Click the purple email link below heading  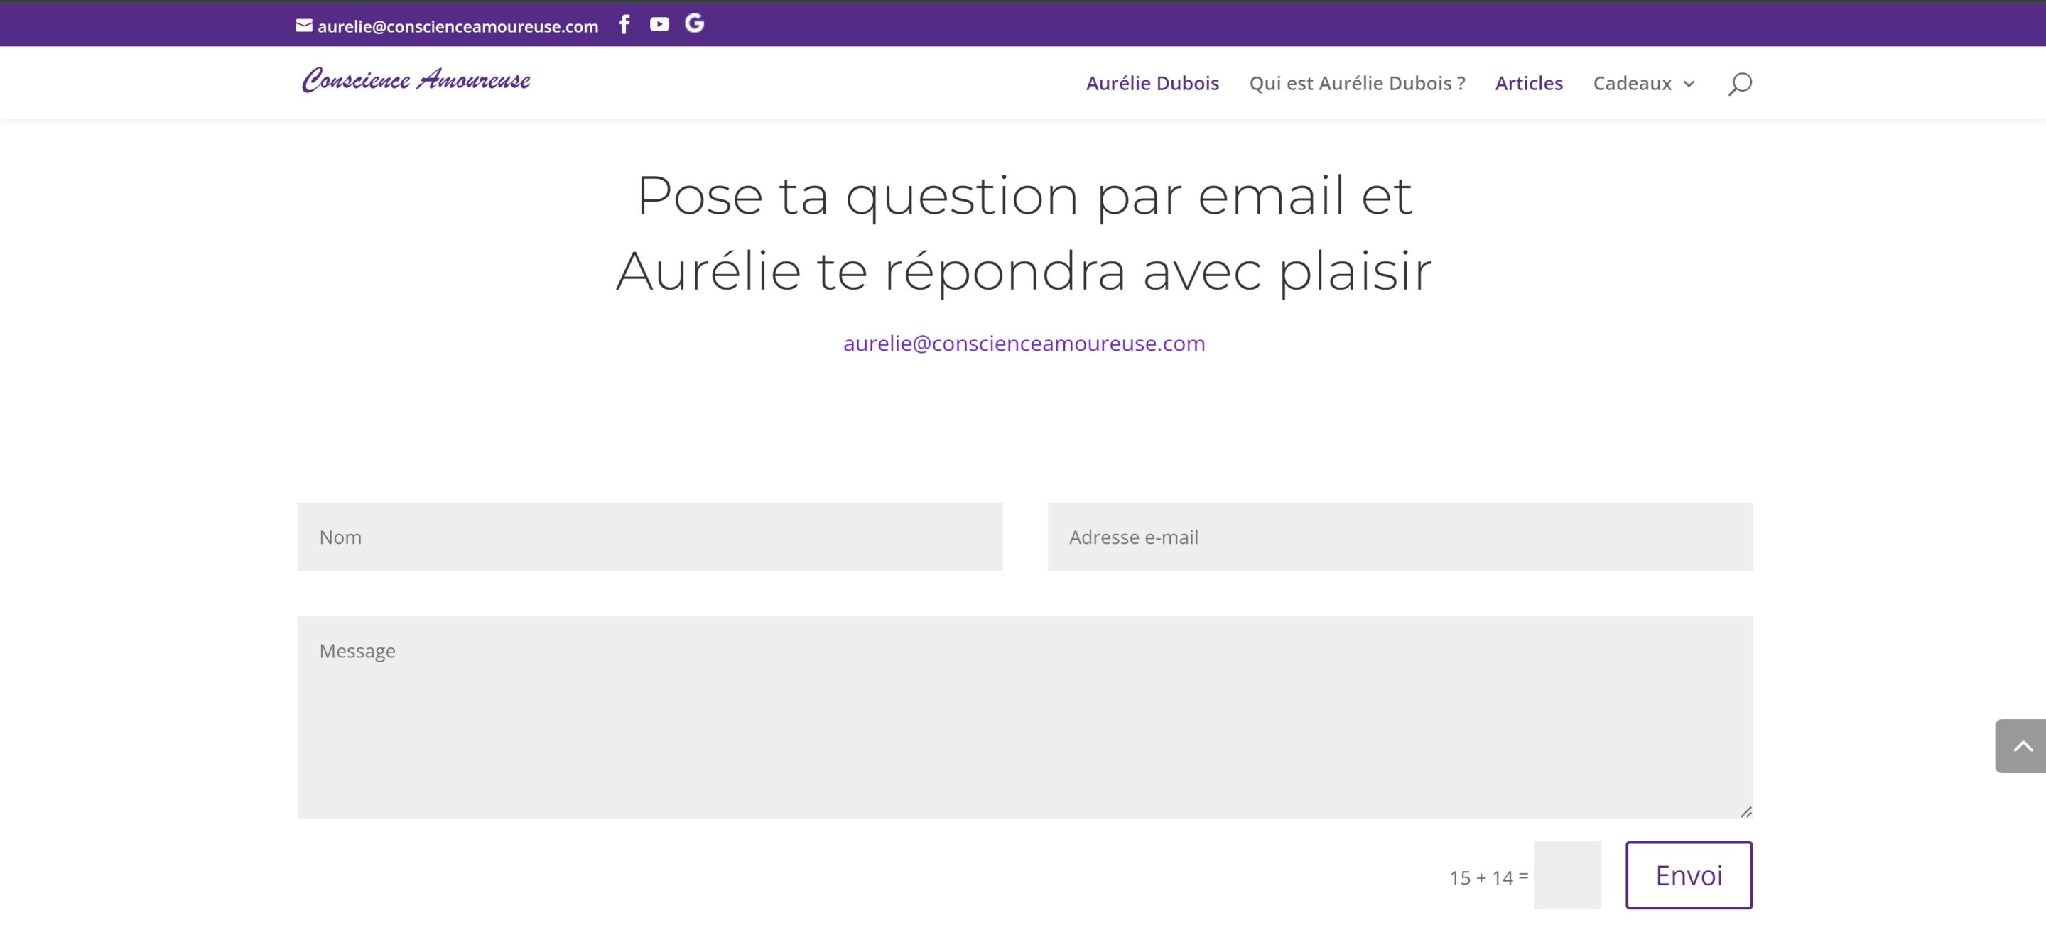tap(1023, 343)
